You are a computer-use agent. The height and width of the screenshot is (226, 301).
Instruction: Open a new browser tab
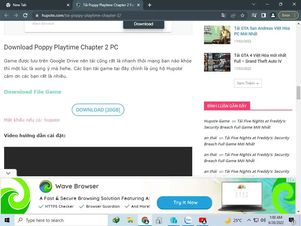point(150,5)
